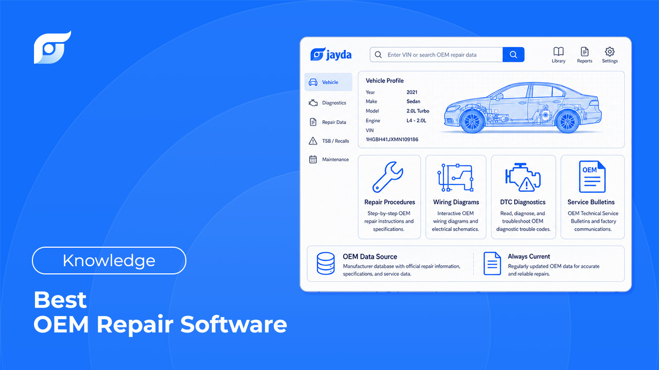Viewport: 659px width, 370px height.
Task: Click the document icon for Always Current
Action: tap(492, 264)
